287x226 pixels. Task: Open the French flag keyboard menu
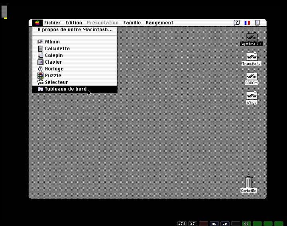(x=247, y=23)
